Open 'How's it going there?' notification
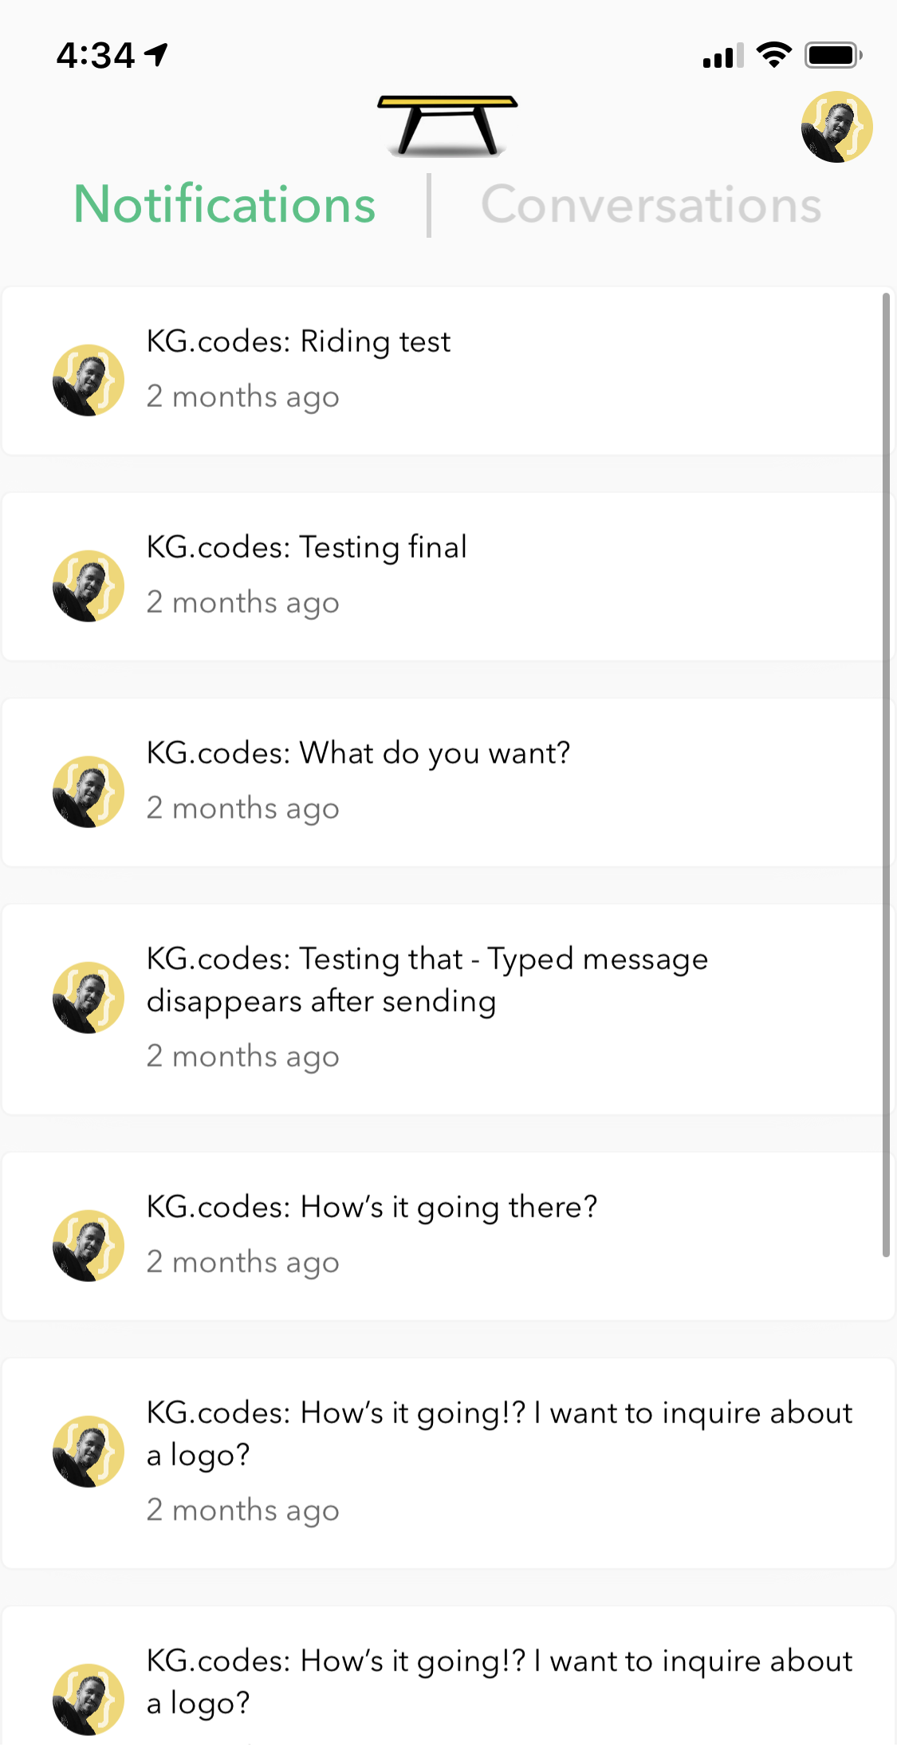The width and height of the screenshot is (897, 1755). pyautogui.click(x=448, y=1236)
